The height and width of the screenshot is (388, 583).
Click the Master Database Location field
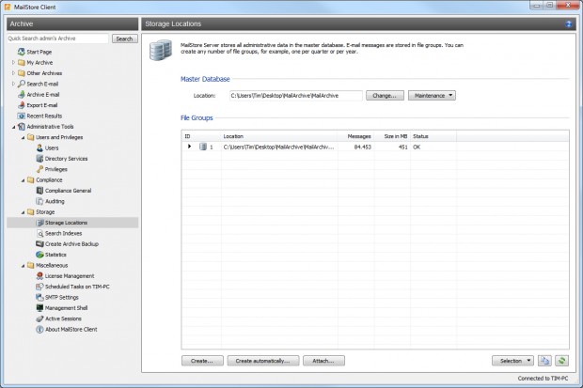[x=296, y=96]
